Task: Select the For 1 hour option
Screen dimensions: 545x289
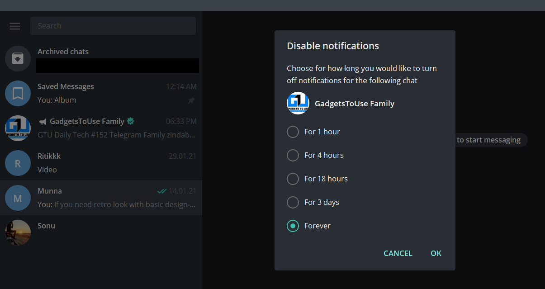Action: click(x=293, y=132)
